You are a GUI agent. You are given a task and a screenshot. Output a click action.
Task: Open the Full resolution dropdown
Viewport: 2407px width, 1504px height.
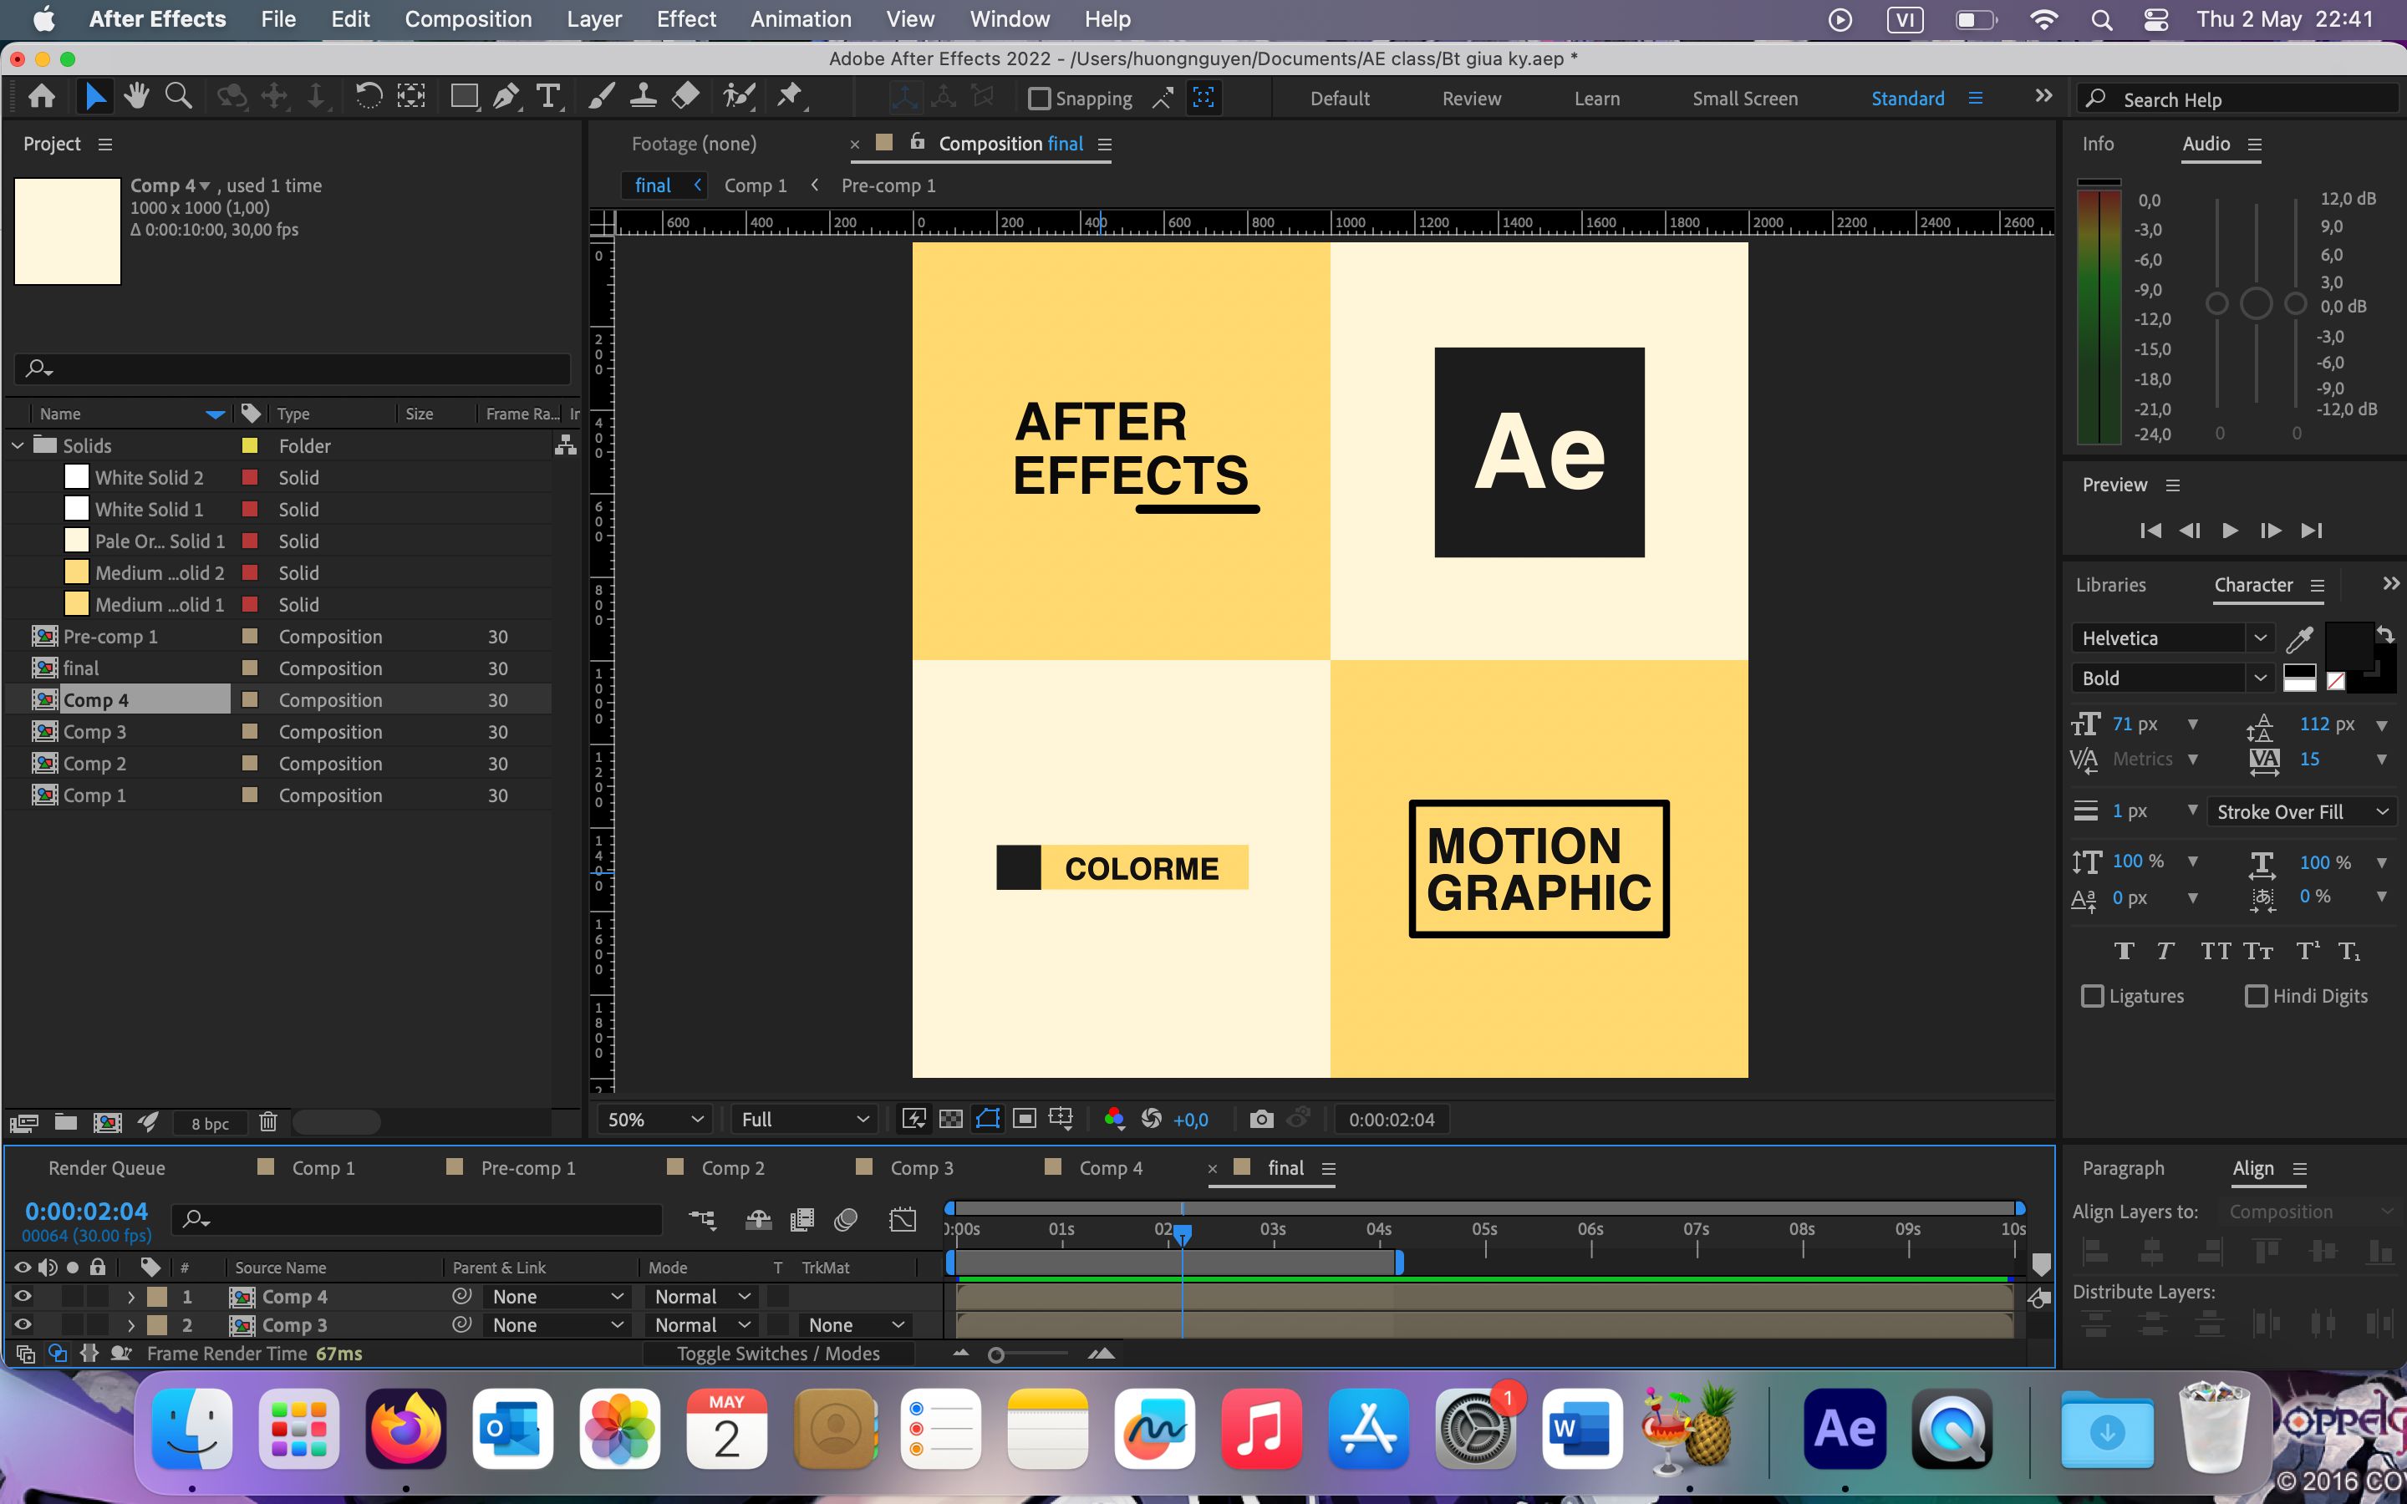804,1119
